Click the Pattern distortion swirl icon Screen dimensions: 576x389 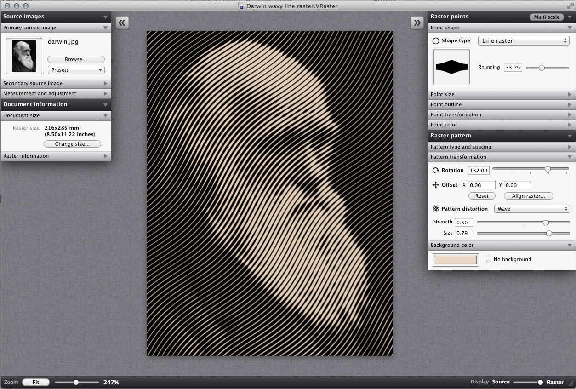(435, 209)
